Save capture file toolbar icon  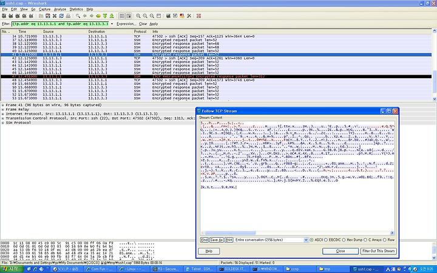coord(48,16)
